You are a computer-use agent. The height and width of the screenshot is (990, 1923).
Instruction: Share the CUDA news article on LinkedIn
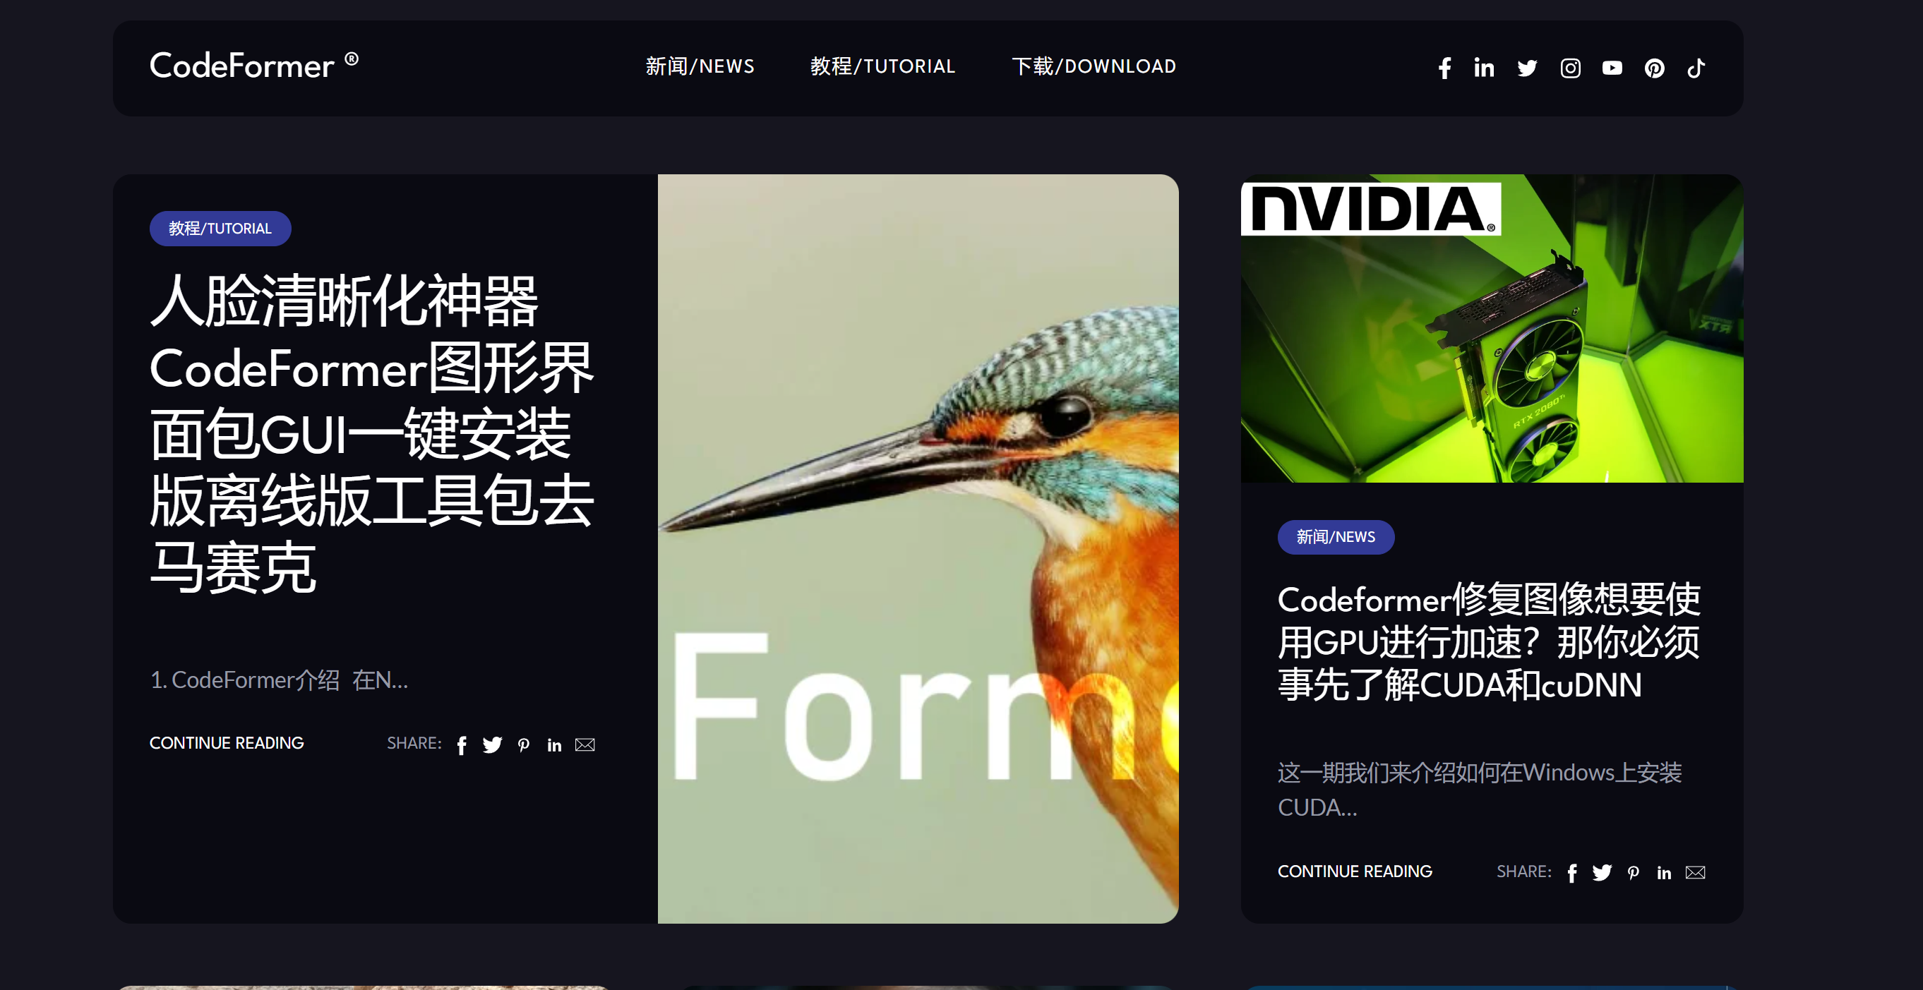coord(1664,873)
